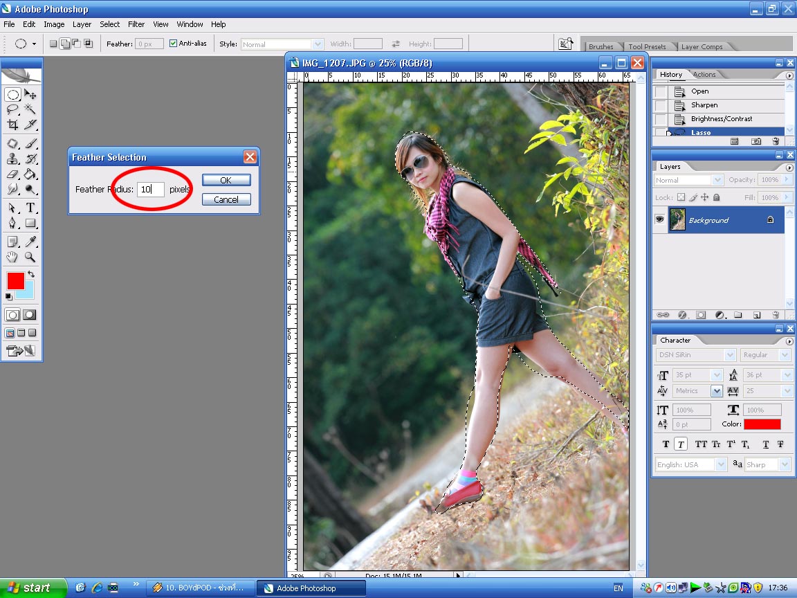
Task: Open the Filter menu
Action: [x=136, y=24]
